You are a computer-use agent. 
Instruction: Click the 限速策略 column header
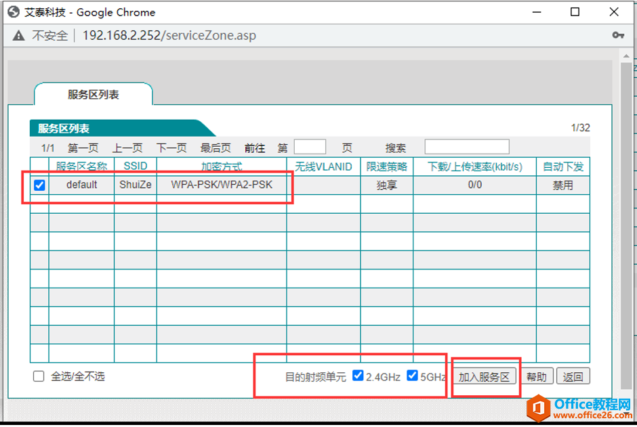[386, 166]
